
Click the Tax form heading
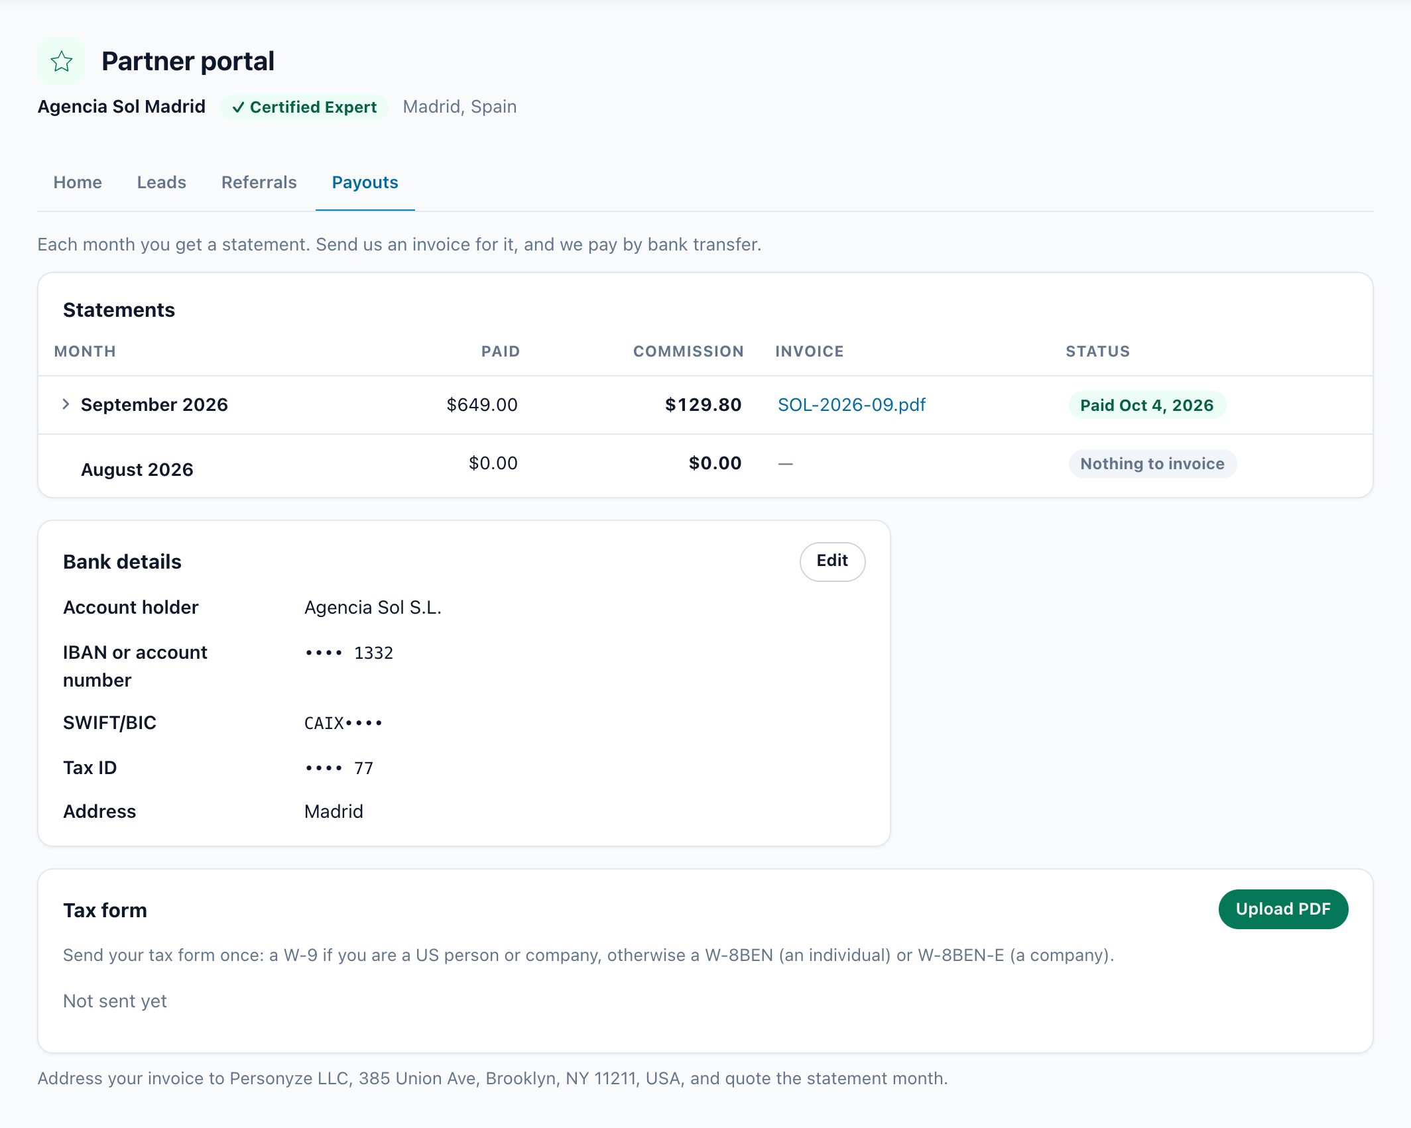click(x=105, y=910)
